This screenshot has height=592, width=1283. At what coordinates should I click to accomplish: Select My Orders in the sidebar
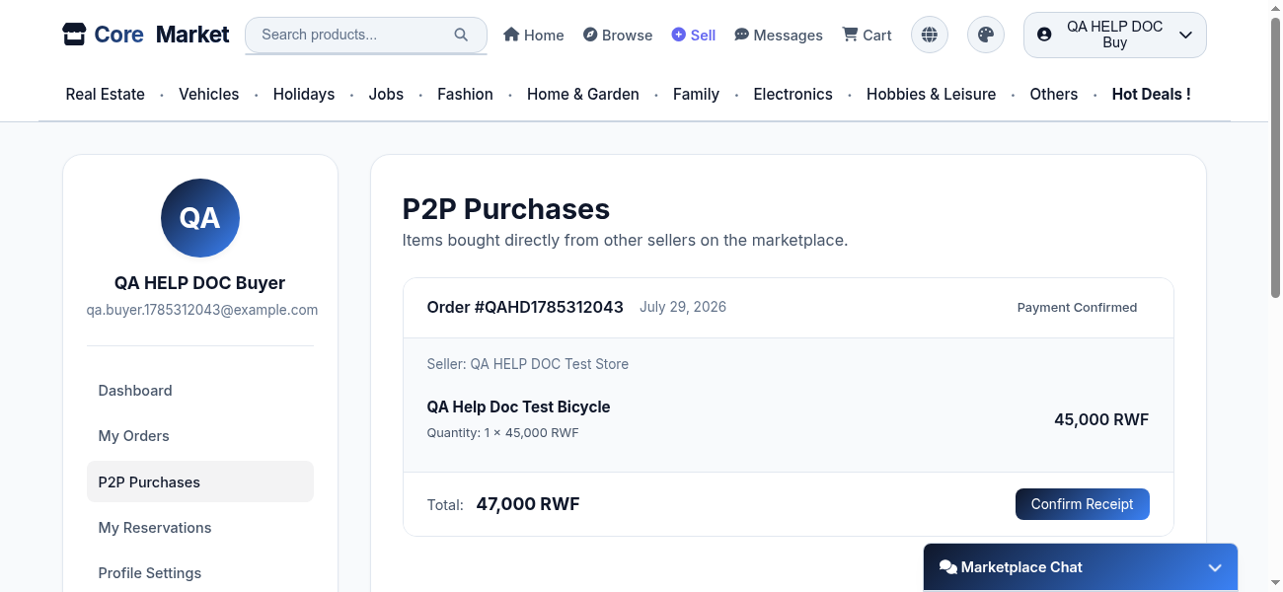[200, 436]
